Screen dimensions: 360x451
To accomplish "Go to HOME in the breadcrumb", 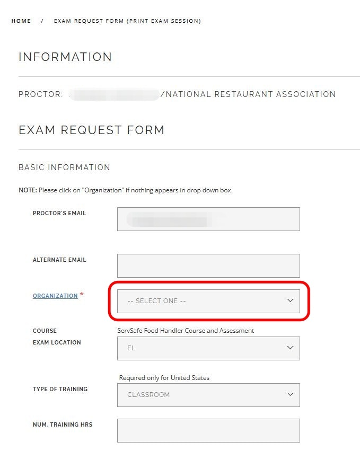I will 21,21.
